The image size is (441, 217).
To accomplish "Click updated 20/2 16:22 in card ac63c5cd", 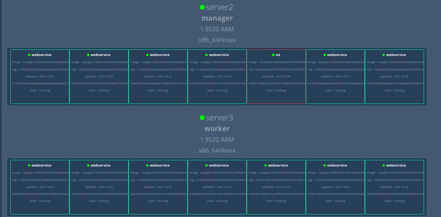I will [158, 187].
